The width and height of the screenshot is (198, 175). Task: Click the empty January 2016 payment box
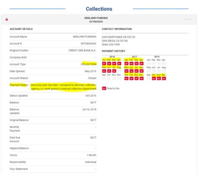click(x=149, y=64)
